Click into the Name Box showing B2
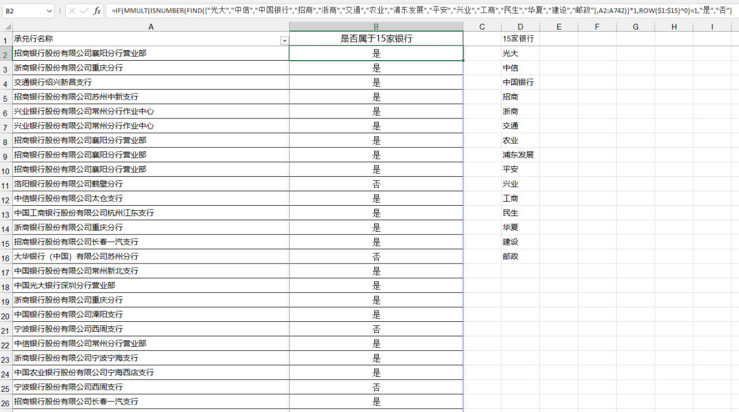 pyautogui.click(x=23, y=11)
